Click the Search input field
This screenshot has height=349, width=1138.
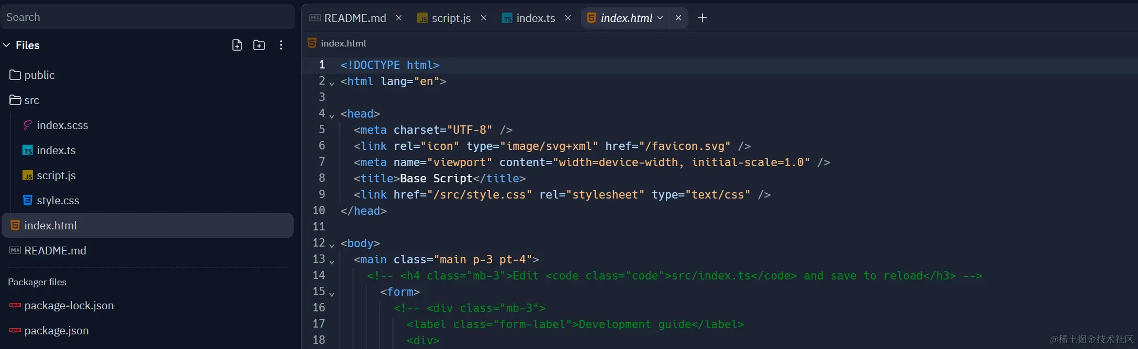click(148, 17)
